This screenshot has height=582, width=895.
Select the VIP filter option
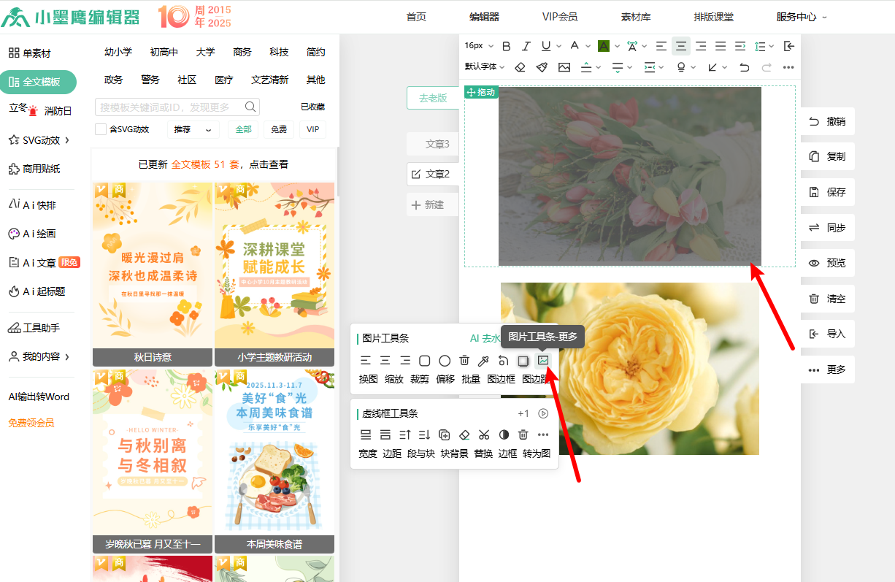312,129
